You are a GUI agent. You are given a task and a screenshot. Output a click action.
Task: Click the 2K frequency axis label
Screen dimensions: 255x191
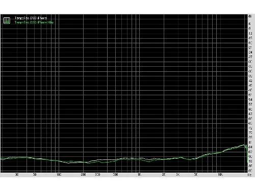click(164, 175)
